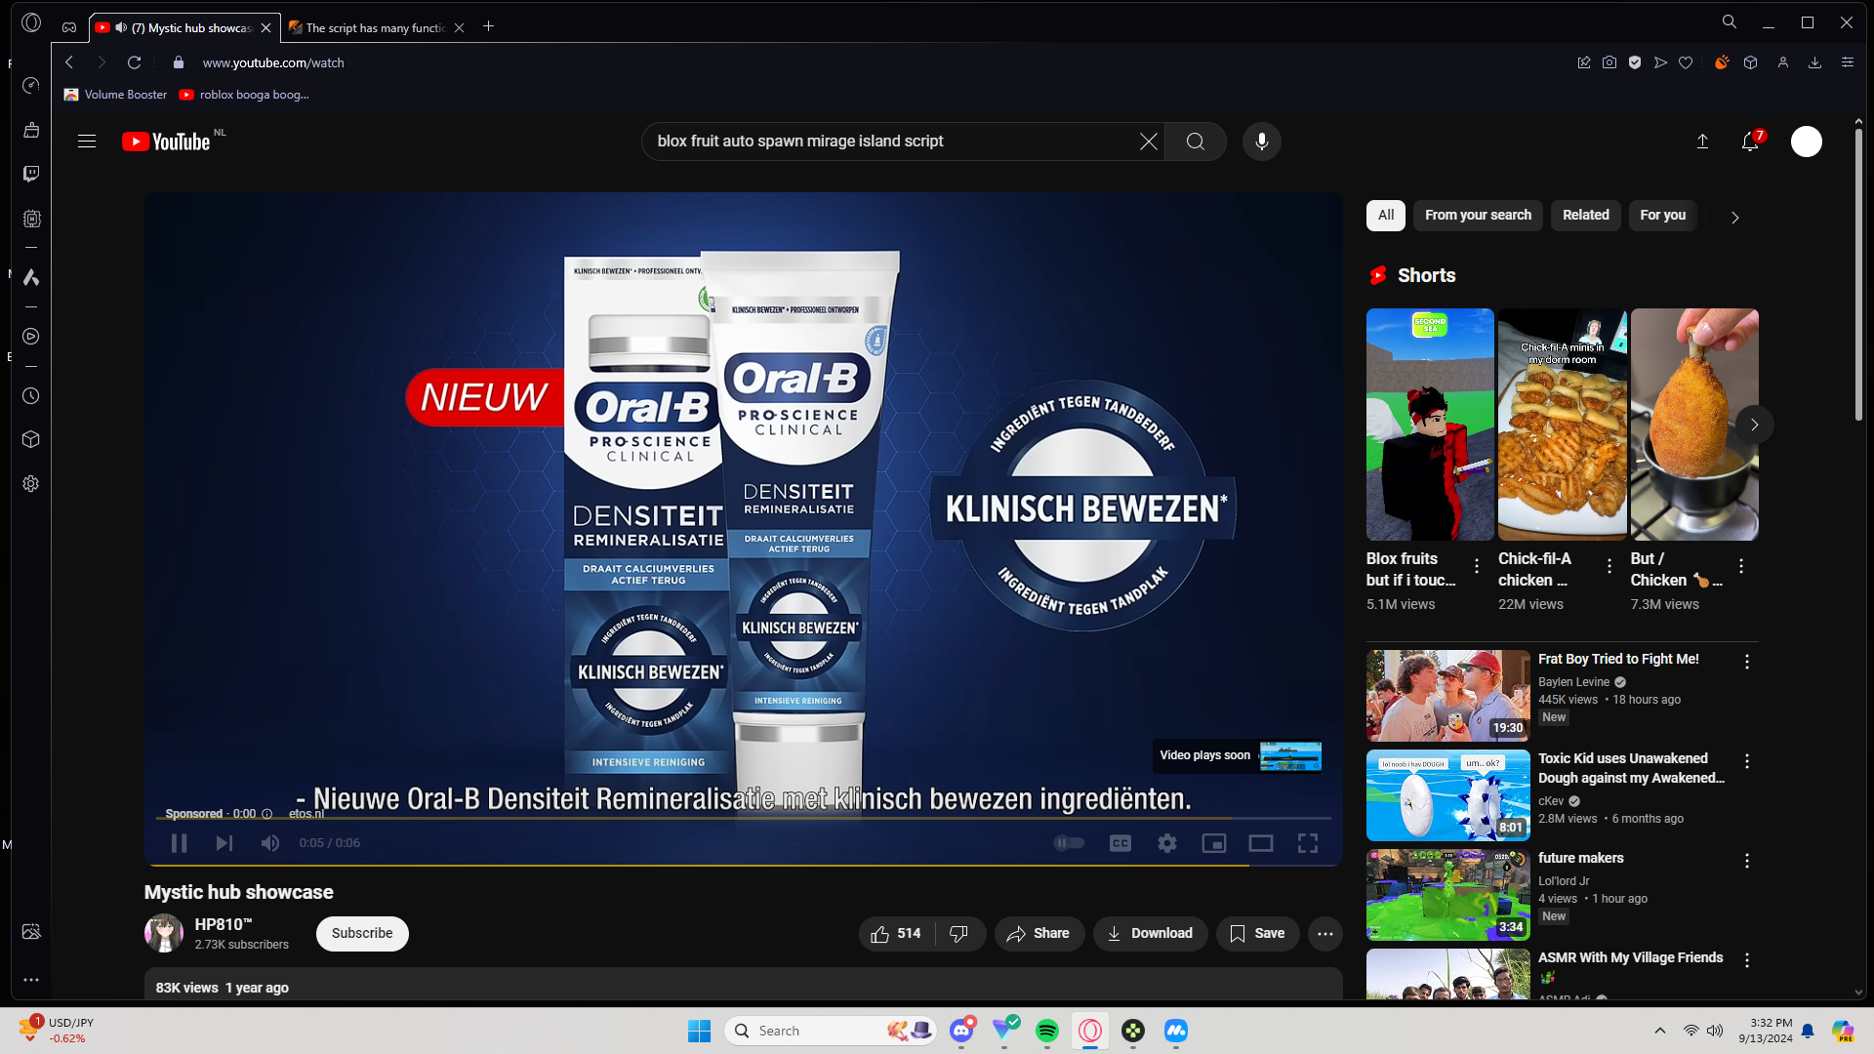This screenshot has height=1054, width=1874.
Task: Select the All filter chip
Action: point(1386,216)
